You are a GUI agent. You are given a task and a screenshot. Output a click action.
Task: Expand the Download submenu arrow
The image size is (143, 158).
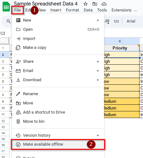click(x=98, y=80)
